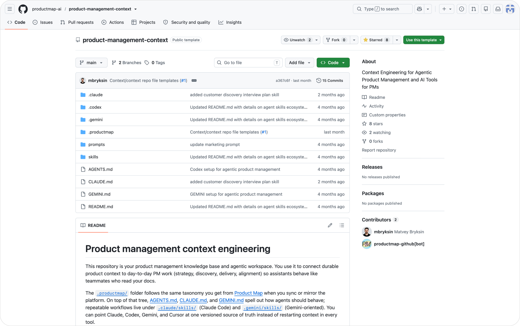Open the prompts folder
The image size is (520, 326).
(96, 145)
